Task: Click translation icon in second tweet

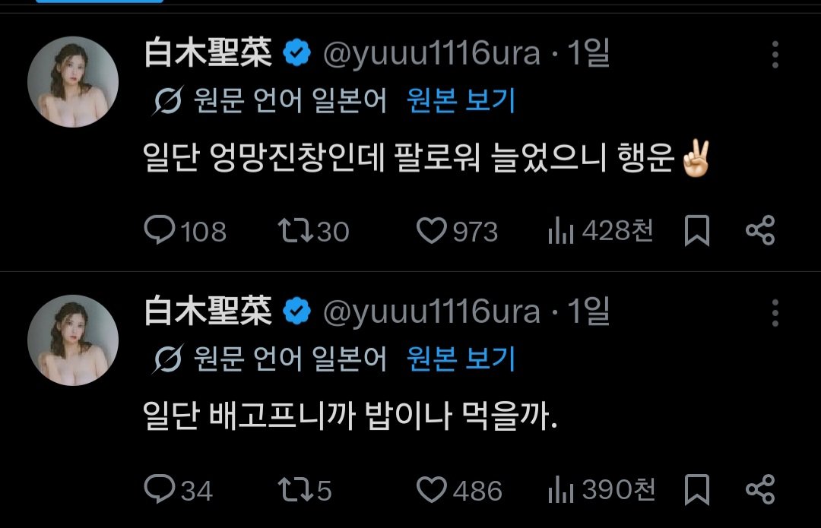Action: [167, 359]
